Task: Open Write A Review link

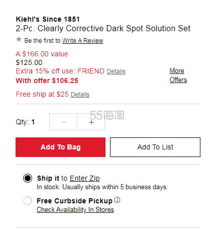Action: click(x=83, y=41)
